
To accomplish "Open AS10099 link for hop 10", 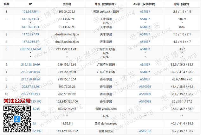I will 145,94.
